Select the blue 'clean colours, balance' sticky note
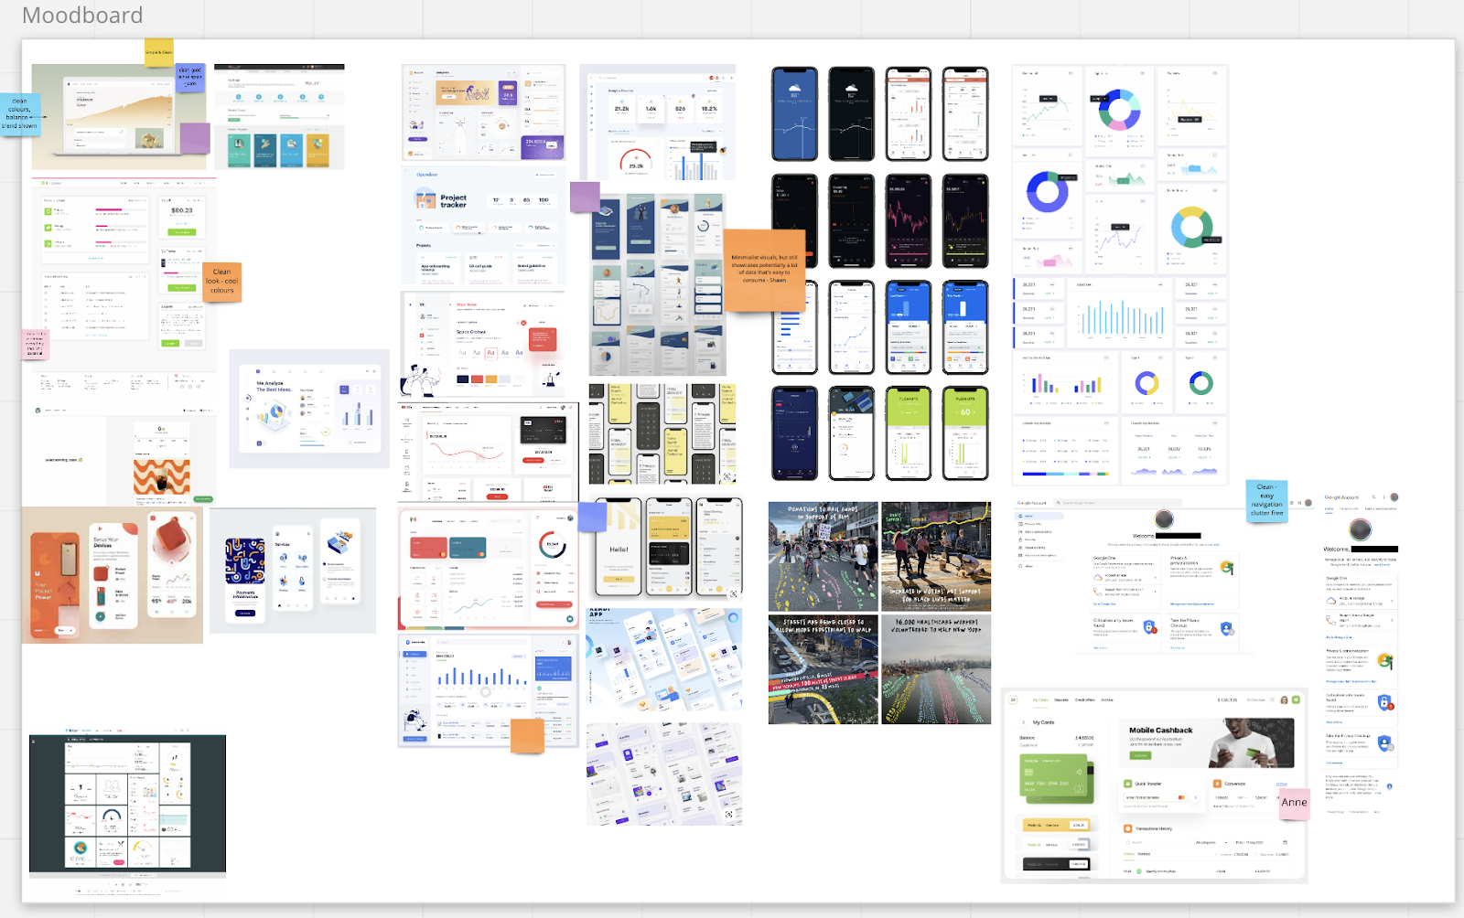This screenshot has height=918, width=1464. [x=19, y=113]
